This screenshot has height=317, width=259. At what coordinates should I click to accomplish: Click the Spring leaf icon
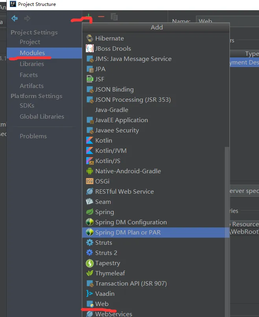89,212
